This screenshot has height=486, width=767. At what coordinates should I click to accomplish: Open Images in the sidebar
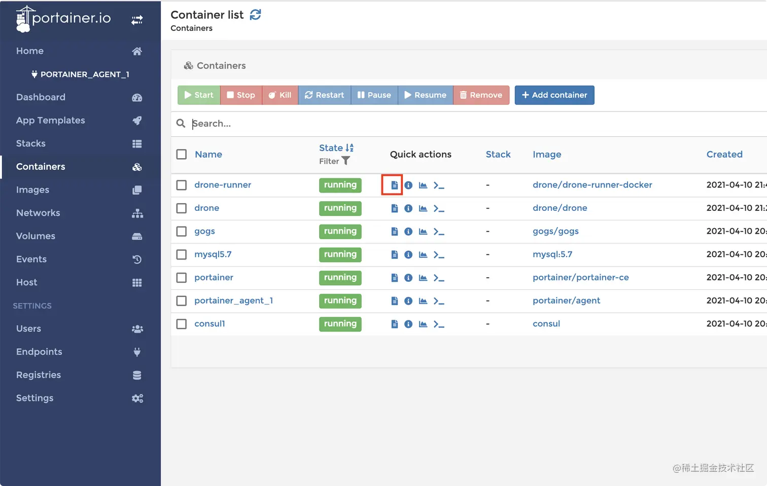[80, 190]
